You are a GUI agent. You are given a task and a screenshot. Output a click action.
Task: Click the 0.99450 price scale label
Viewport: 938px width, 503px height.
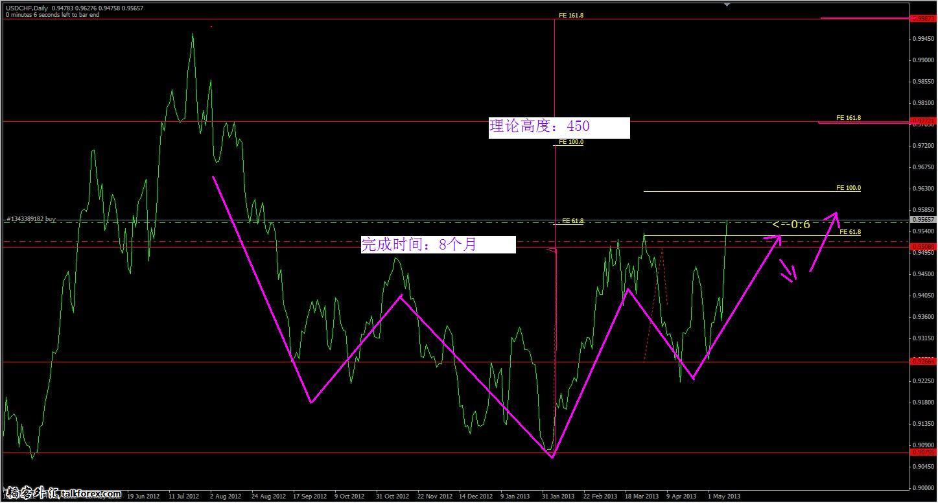pos(924,39)
